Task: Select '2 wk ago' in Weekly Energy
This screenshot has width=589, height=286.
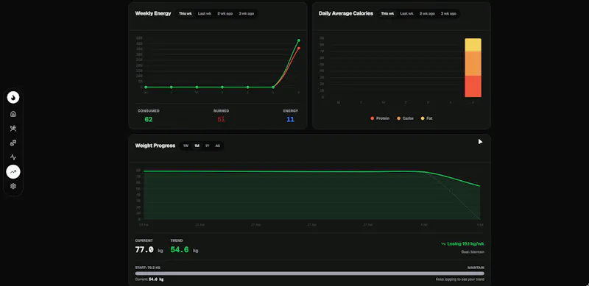Action: coord(225,13)
